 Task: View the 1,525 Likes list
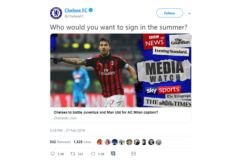tap(82, 142)
